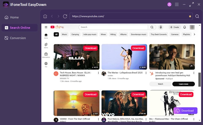Grab the page vertical scrollbar thumb
Screen dimensions: 203x125
(x=199, y=79)
